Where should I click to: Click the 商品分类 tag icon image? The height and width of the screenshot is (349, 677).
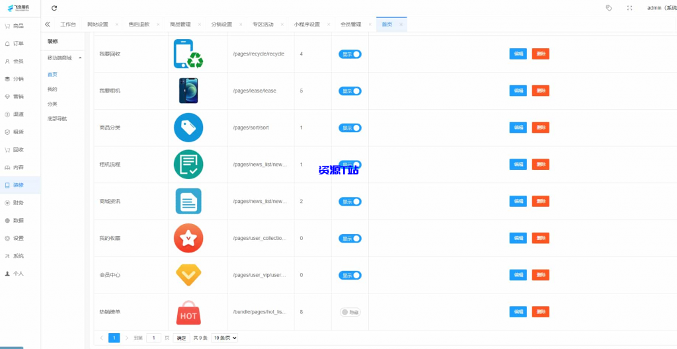point(188,128)
